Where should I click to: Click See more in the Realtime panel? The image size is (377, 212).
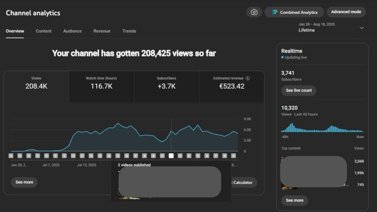click(x=294, y=200)
